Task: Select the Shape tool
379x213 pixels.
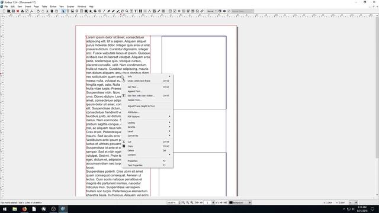Action: click(86, 11)
